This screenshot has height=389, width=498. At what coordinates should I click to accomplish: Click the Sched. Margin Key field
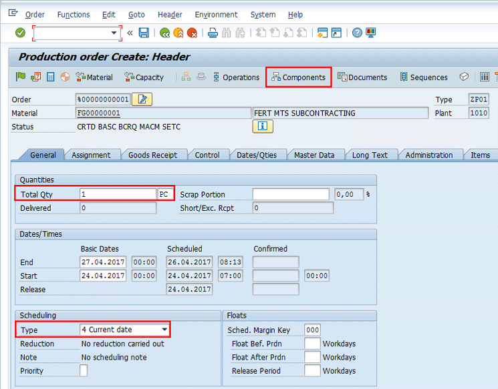[312, 330]
